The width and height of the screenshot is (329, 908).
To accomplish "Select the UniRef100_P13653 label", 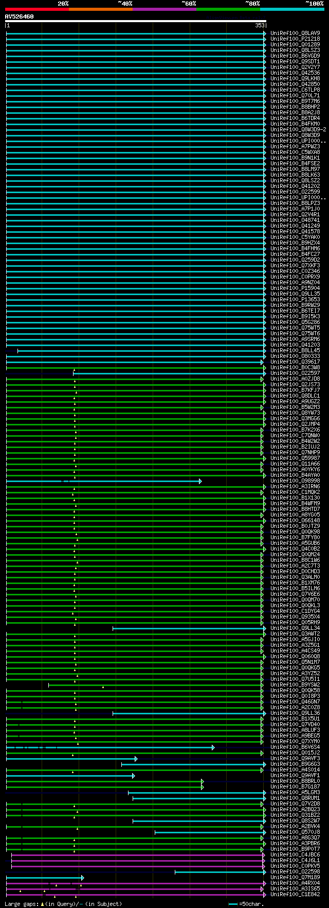I will 295,299.
